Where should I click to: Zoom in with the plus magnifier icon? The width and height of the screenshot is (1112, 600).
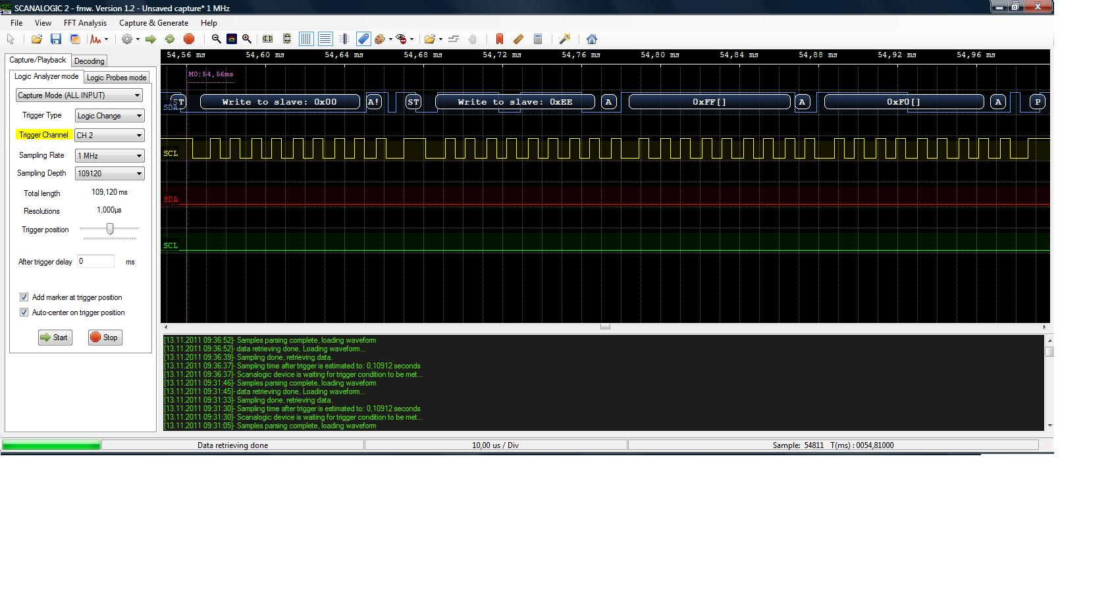[x=247, y=39]
